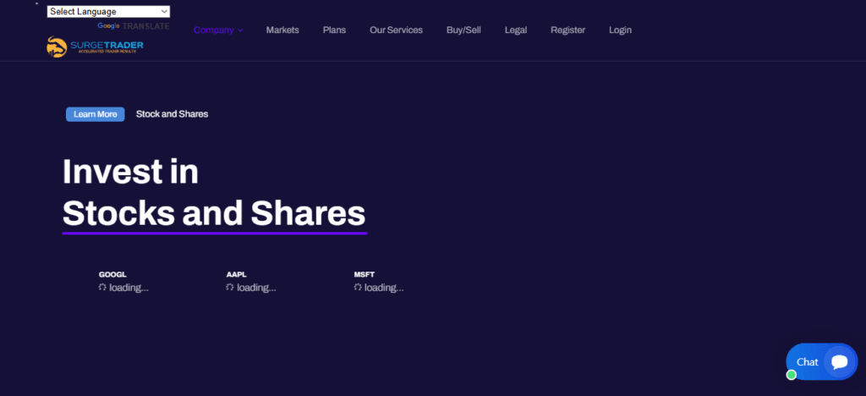866x396 pixels.
Task: Click the loading spinner under GOOGL
Action: [x=102, y=288]
